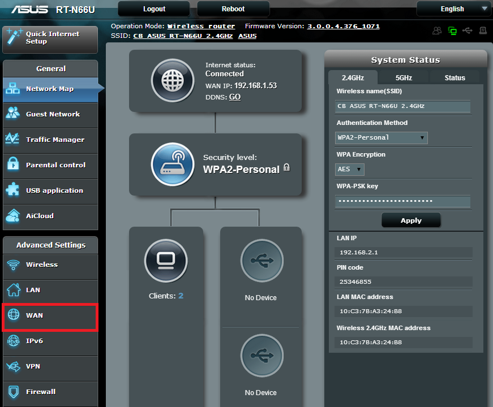Open the WPA Encryption AES dropdown
The width and height of the screenshot is (493, 407).
(350, 169)
